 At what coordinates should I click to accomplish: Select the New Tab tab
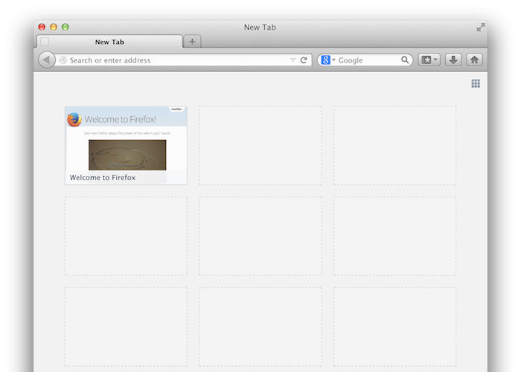[x=109, y=42]
